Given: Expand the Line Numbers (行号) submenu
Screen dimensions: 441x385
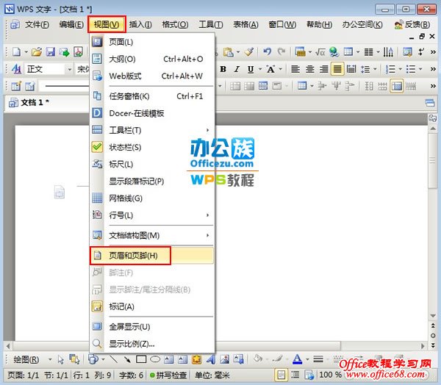Looking at the screenshot, I should (152, 215).
